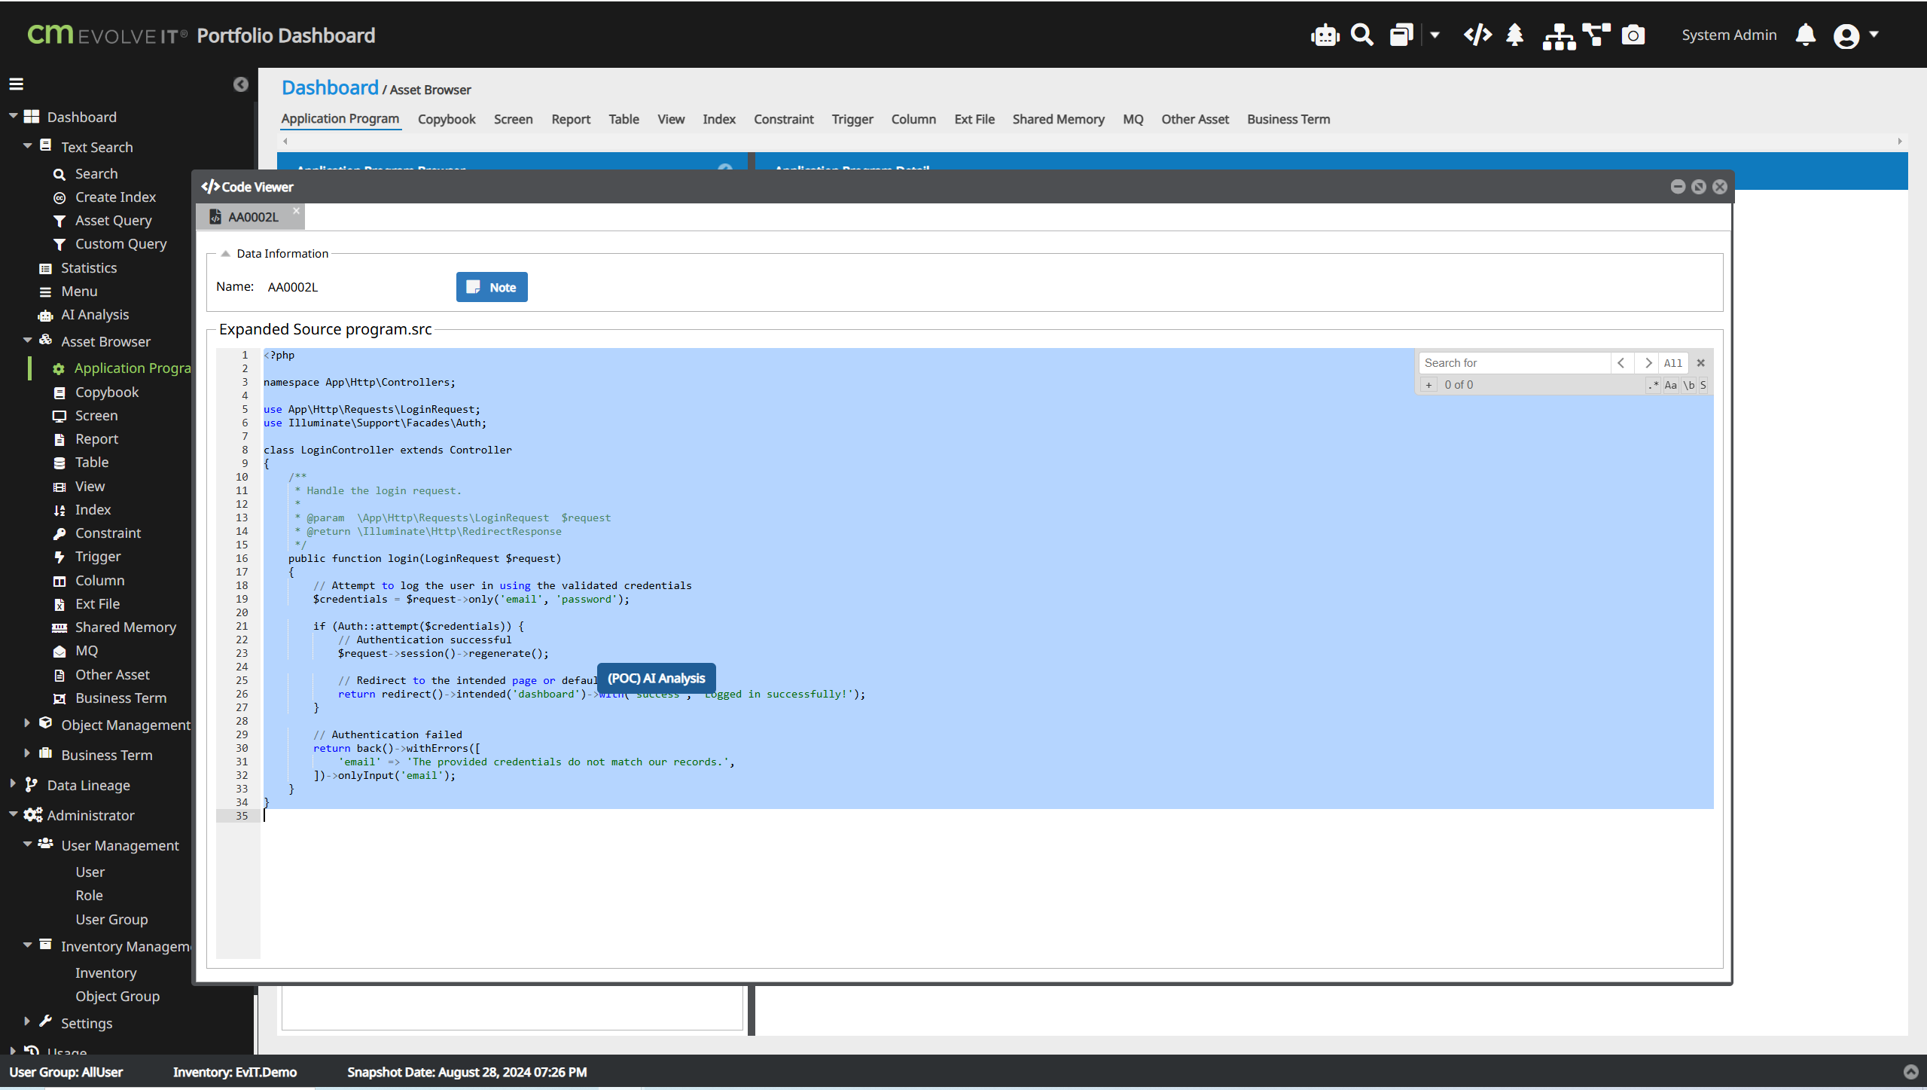The width and height of the screenshot is (1927, 1090).
Task: Collapse the Administrator node
Action: [x=13, y=814]
